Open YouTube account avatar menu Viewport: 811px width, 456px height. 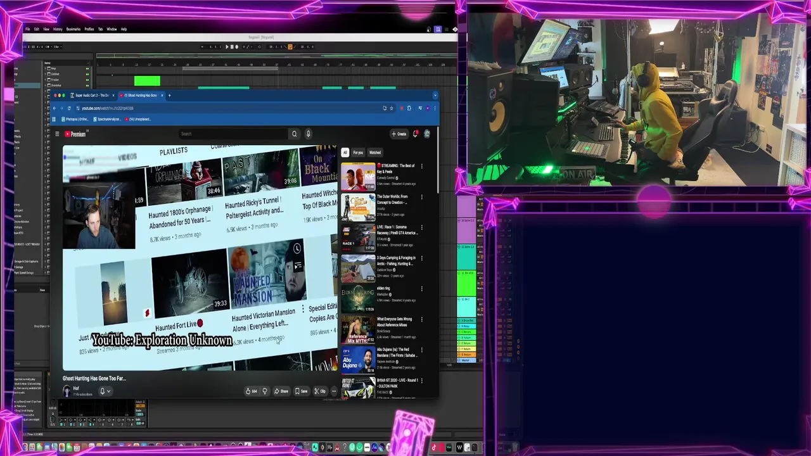(427, 134)
